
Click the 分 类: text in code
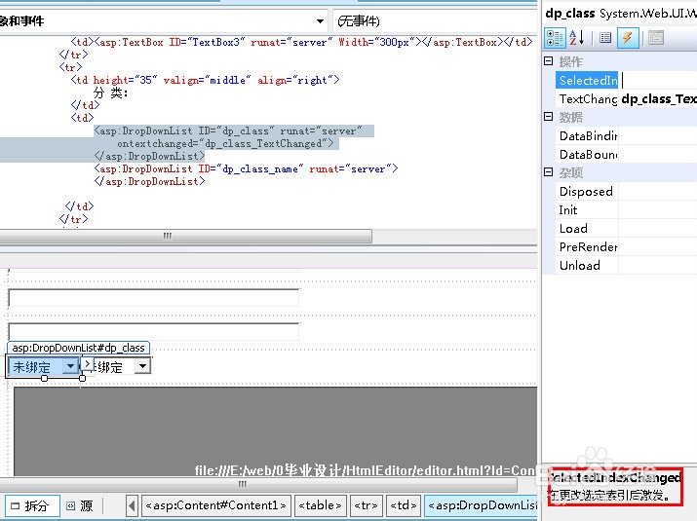(x=110, y=93)
